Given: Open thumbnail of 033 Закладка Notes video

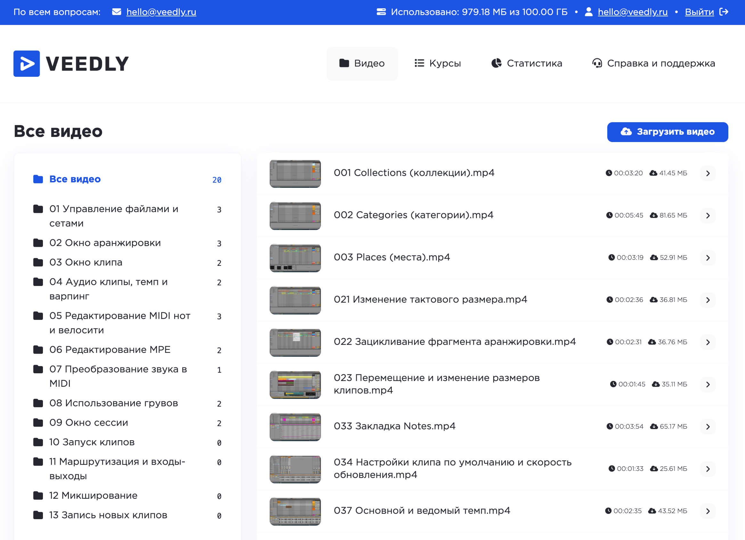Looking at the screenshot, I should [x=295, y=426].
